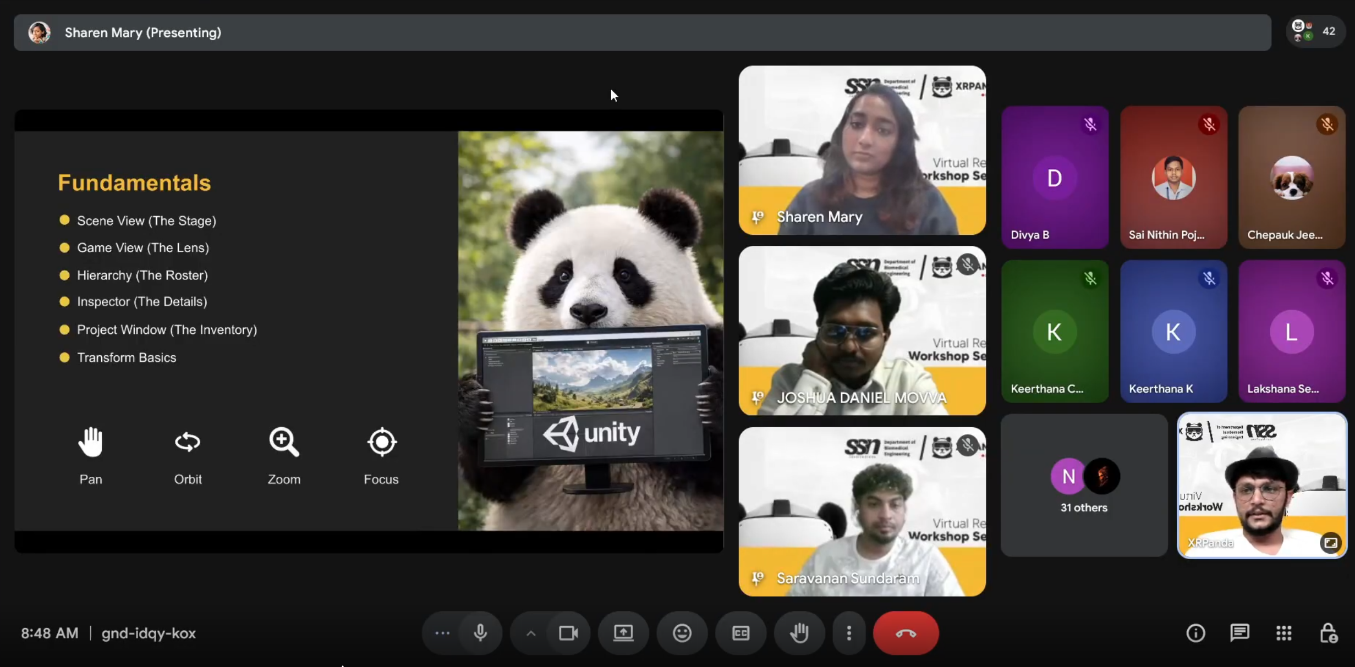Raise hand using the hand icon

[x=799, y=633]
